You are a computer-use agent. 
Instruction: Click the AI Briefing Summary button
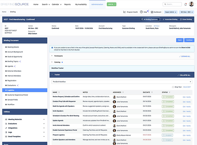point(150,19)
